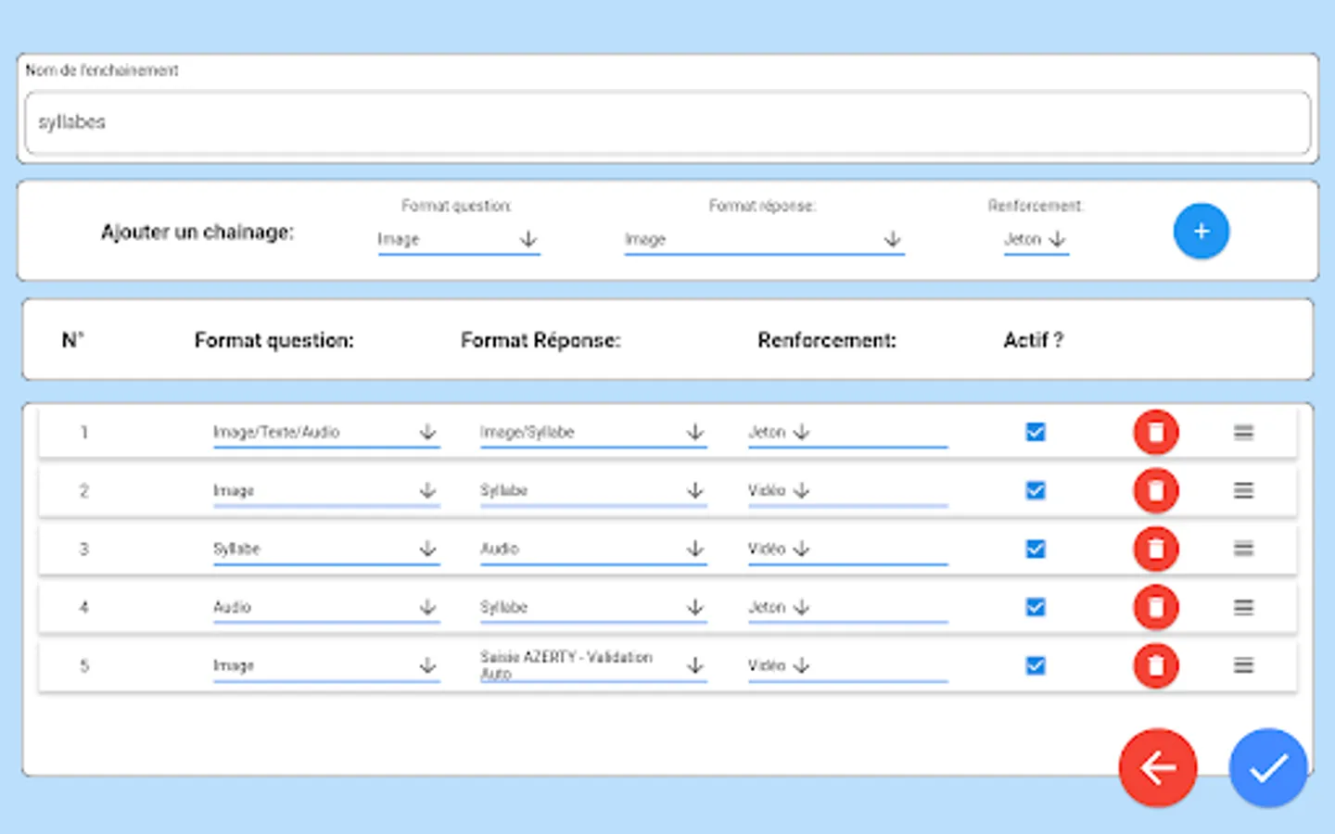Click the name field containing syllabes
The width and height of the screenshot is (1335, 834).
pos(667,122)
